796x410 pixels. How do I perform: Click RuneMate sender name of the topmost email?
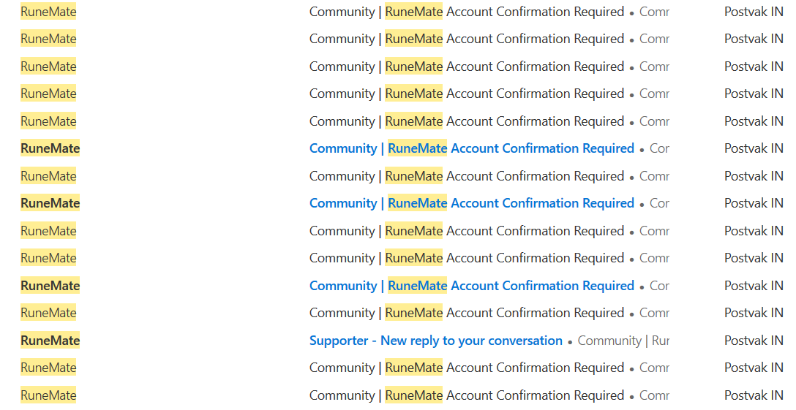(x=48, y=12)
